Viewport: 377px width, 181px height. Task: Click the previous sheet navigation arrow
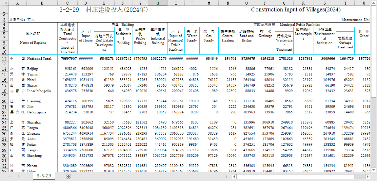pyautogui.click(x=10, y=176)
